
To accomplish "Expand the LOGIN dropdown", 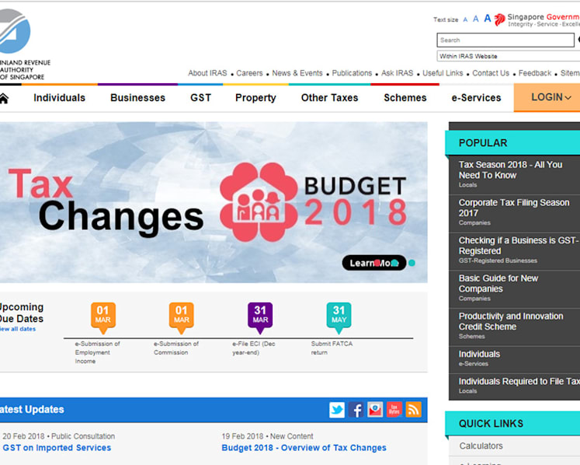I will (547, 97).
